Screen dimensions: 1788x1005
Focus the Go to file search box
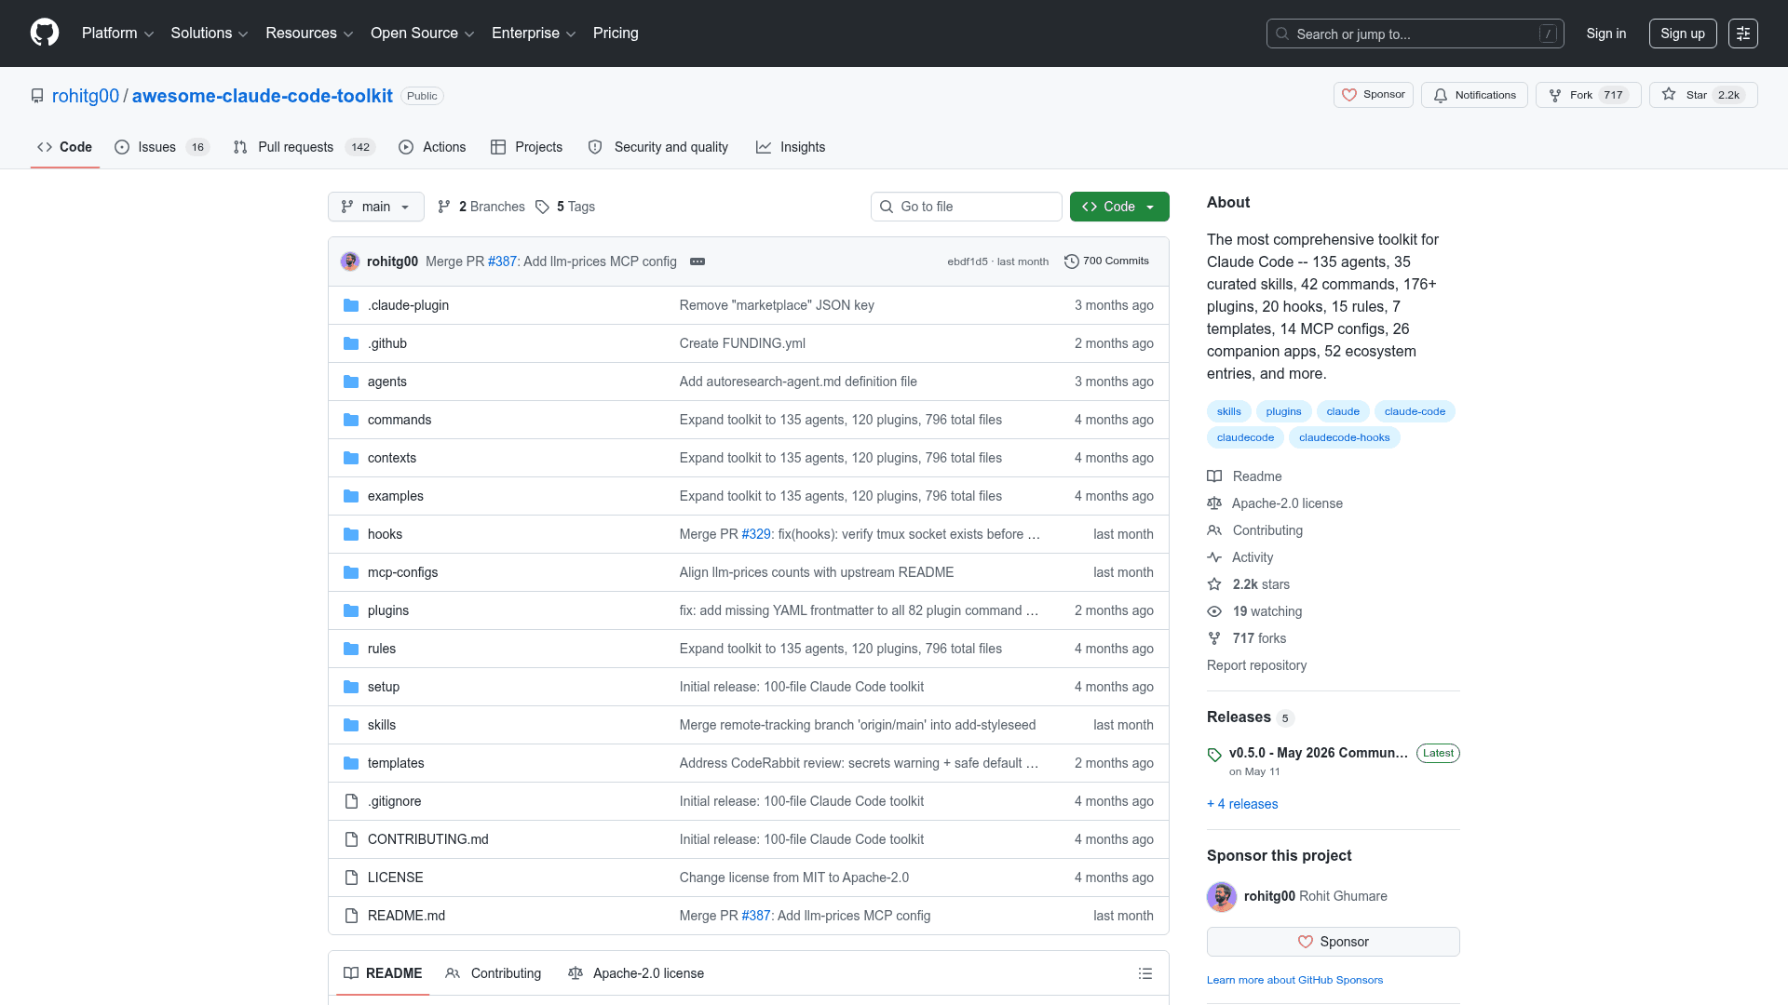tap(967, 207)
